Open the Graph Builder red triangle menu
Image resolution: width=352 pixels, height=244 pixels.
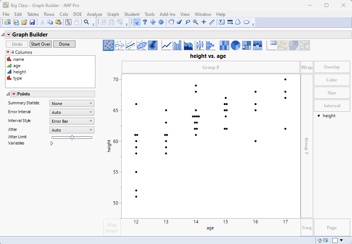[9, 35]
